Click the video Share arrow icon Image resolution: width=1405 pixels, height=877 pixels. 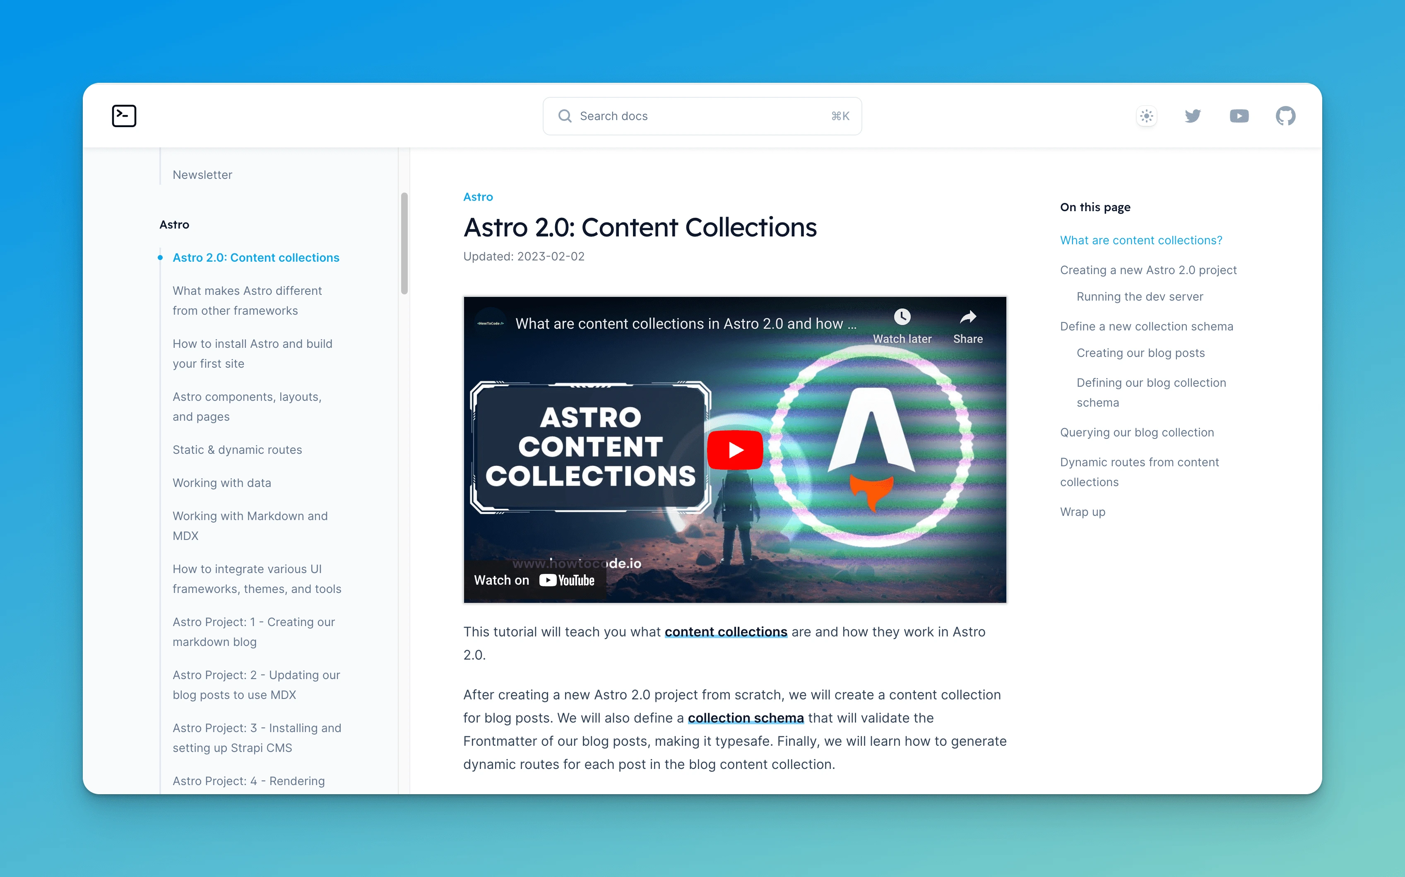point(968,317)
